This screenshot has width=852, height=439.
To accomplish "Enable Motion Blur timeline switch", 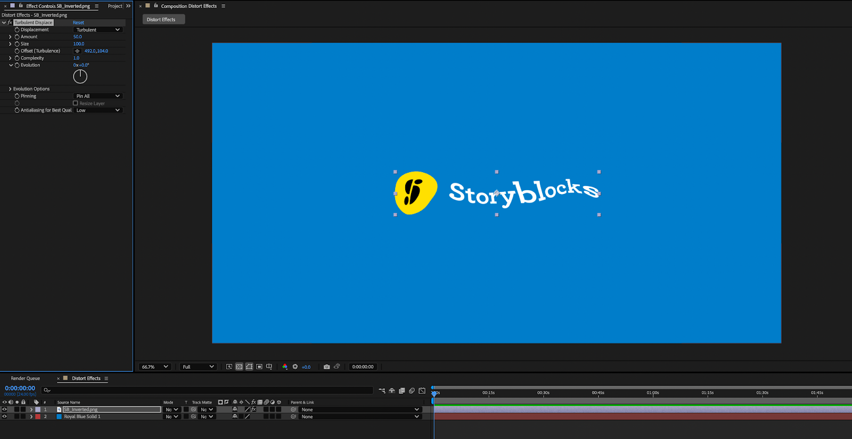I will tap(412, 391).
